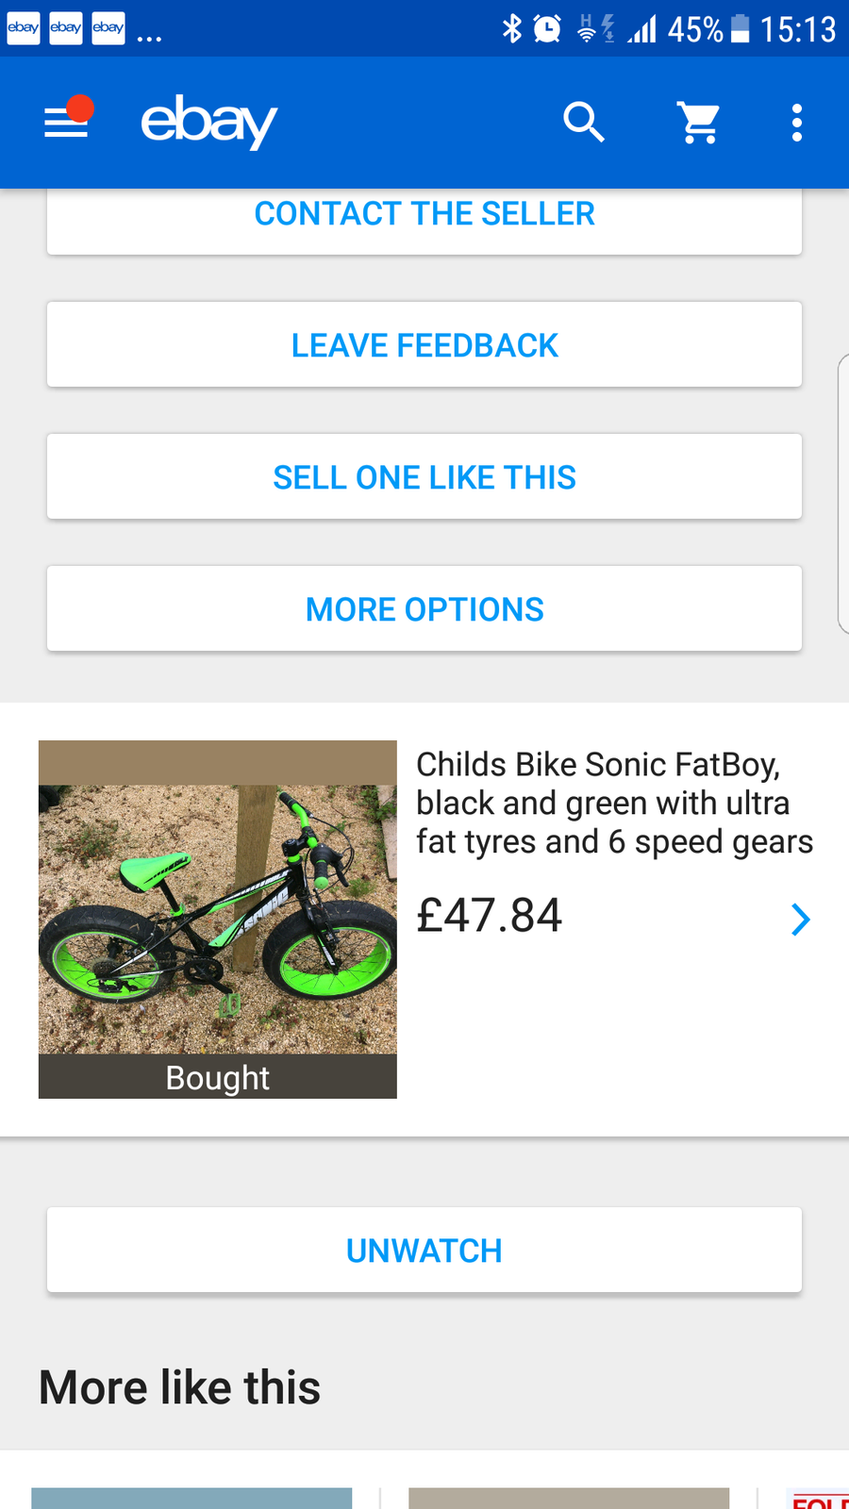Open the shopping cart
This screenshot has height=1509, width=849.
click(x=699, y=123)
